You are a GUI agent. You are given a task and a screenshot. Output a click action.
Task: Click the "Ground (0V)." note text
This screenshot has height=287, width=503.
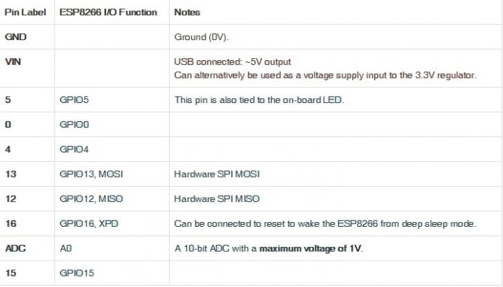coord(208,37)
